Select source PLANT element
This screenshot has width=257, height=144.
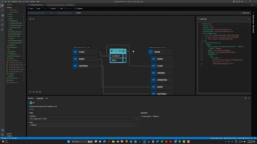tap(85, 52)
